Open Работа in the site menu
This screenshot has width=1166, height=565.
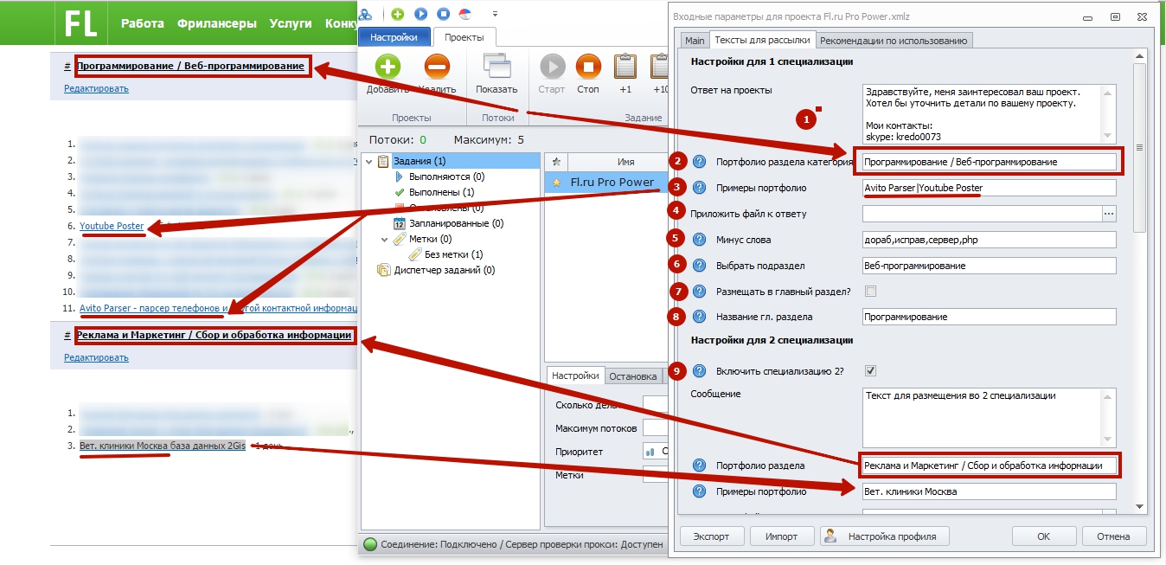143,23
